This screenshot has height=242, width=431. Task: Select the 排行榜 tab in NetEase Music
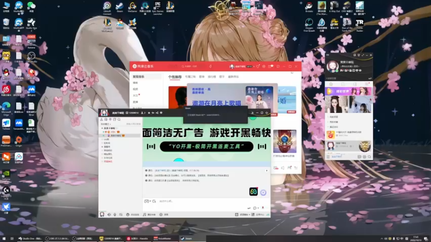tap(212, 77)
